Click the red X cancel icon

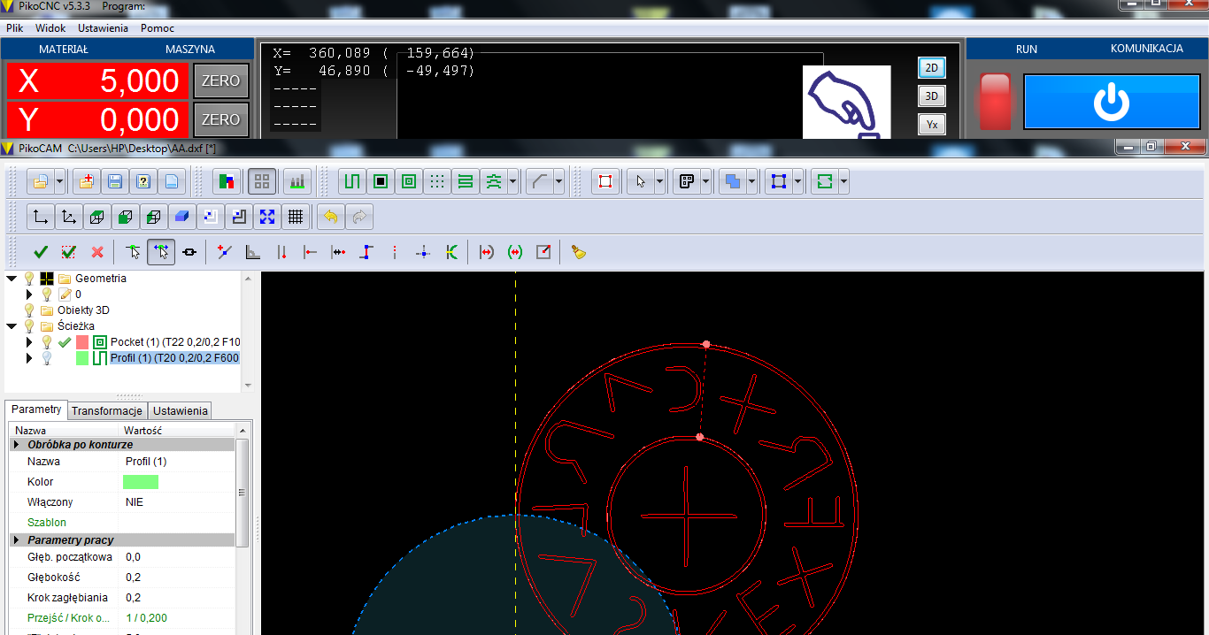[97, 252]
